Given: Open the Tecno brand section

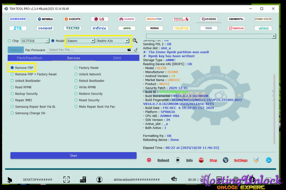Looking at the screenshot, I should [x=72, y=28].
